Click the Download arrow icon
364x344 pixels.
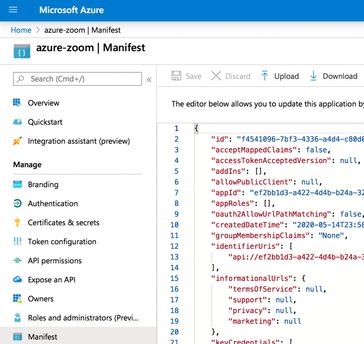coord(314,76)
